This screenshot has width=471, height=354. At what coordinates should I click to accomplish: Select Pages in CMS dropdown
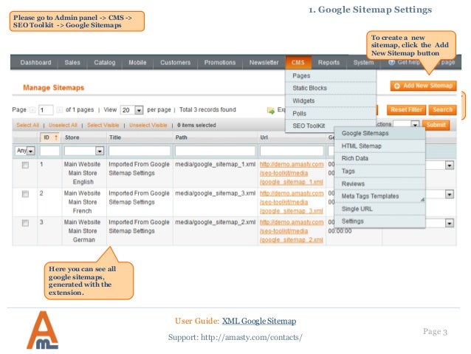[331, 76]
